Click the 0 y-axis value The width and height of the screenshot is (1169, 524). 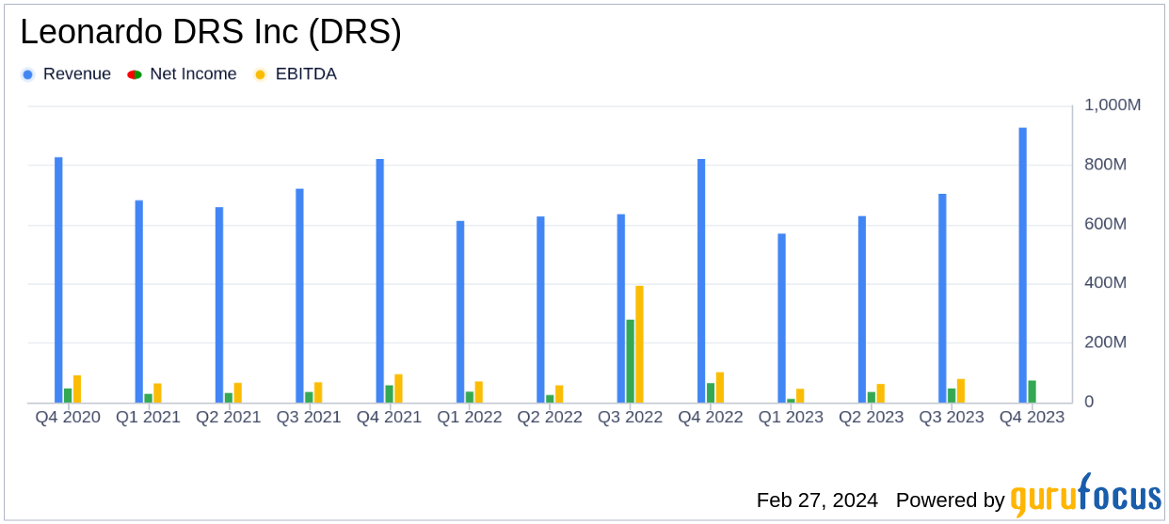tap(1090, 402)
